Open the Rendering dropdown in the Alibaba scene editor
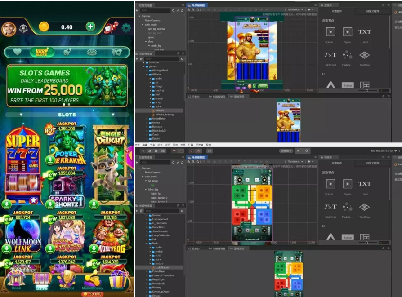The height and width of the screenshot is (297, 402). click(x=295, y=9)
